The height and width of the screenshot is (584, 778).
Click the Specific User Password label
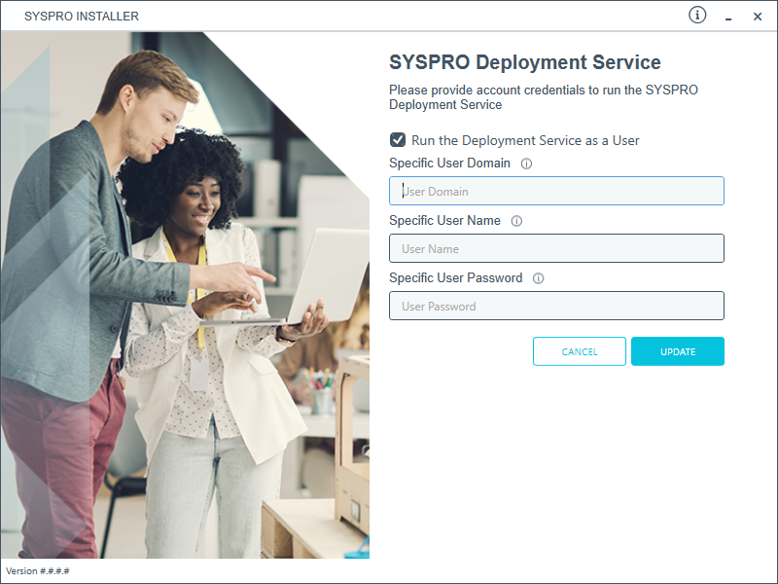[x=455, y=278]
